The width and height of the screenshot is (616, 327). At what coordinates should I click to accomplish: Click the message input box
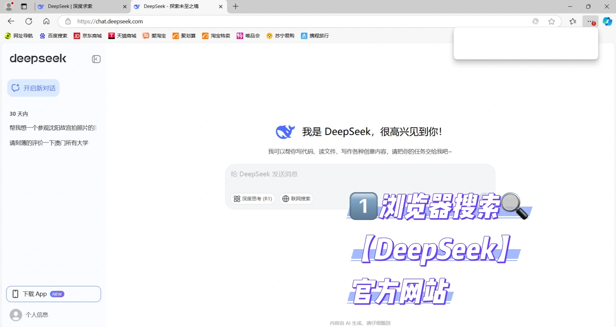point(360,174)
